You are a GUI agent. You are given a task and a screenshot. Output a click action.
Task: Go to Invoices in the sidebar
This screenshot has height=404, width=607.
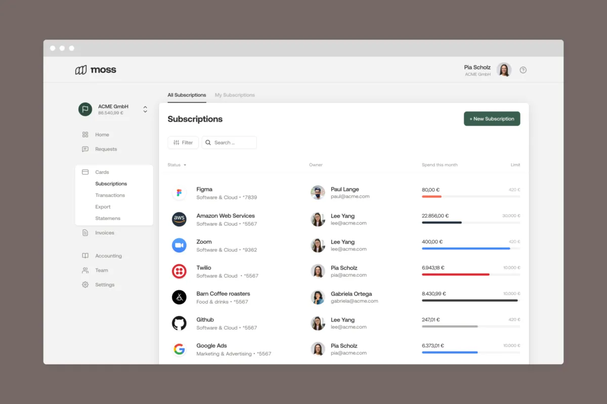(x=105, y=233)
